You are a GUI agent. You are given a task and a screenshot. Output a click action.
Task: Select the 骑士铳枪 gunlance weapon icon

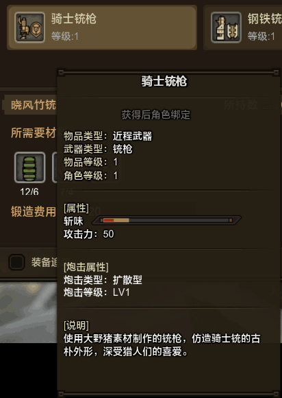click(30, 27)
